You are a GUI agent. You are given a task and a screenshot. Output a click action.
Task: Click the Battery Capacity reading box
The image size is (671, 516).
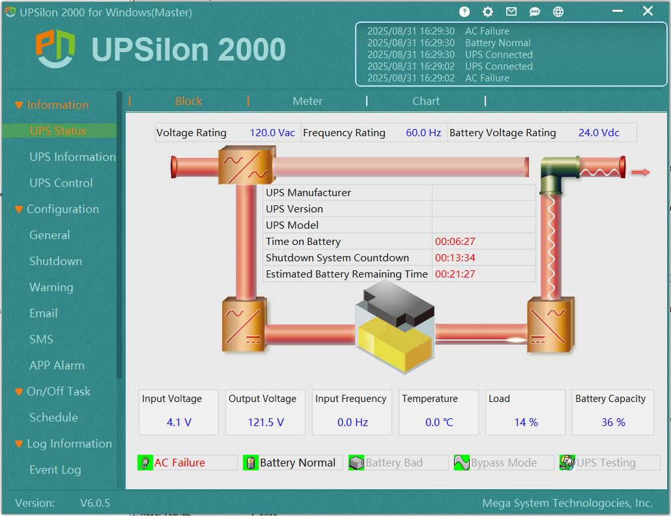(612, 412)
